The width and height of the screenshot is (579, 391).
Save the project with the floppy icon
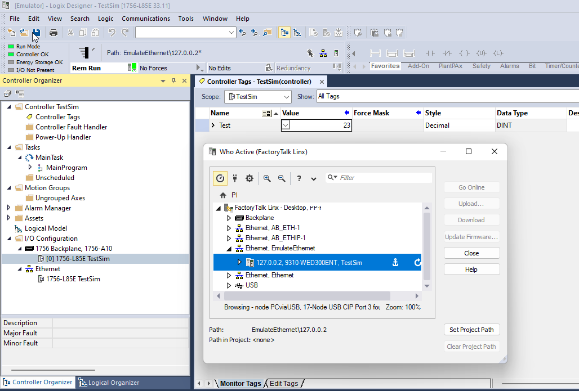pos(36,33)
